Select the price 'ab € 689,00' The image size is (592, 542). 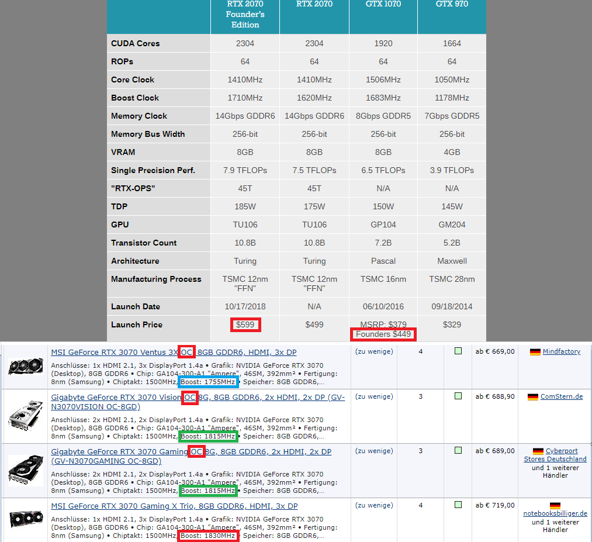(x=495, y=451)
